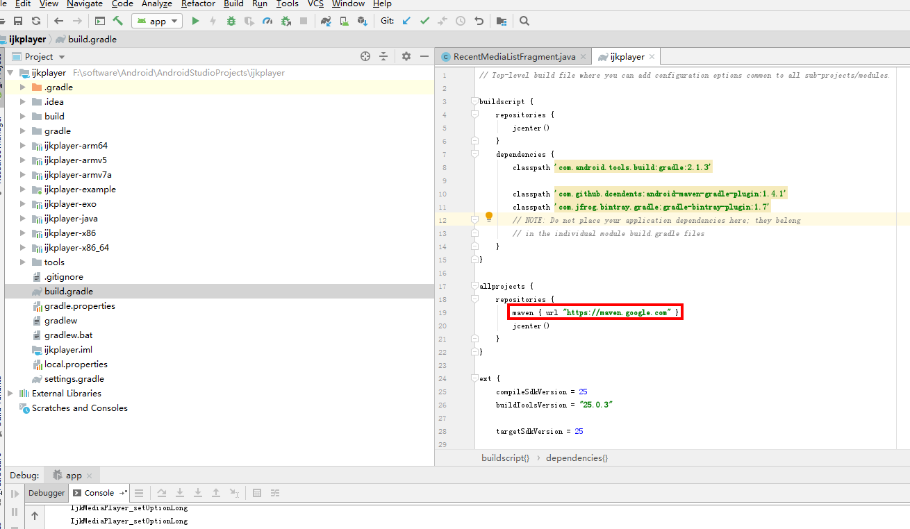Image resolution: width=910 pixels, height=529 pixels.
Task: Click the Make Project hammer icon
Action: (x=117, y=22)
